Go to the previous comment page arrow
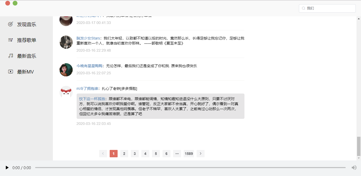 [103, 154]
